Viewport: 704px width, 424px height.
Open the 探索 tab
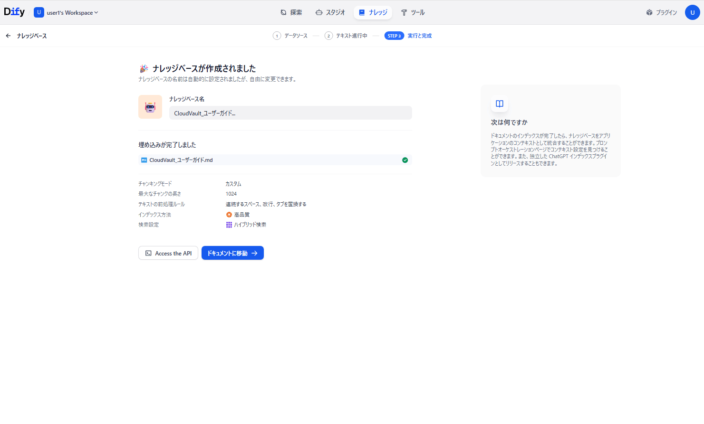coord(291,12)
